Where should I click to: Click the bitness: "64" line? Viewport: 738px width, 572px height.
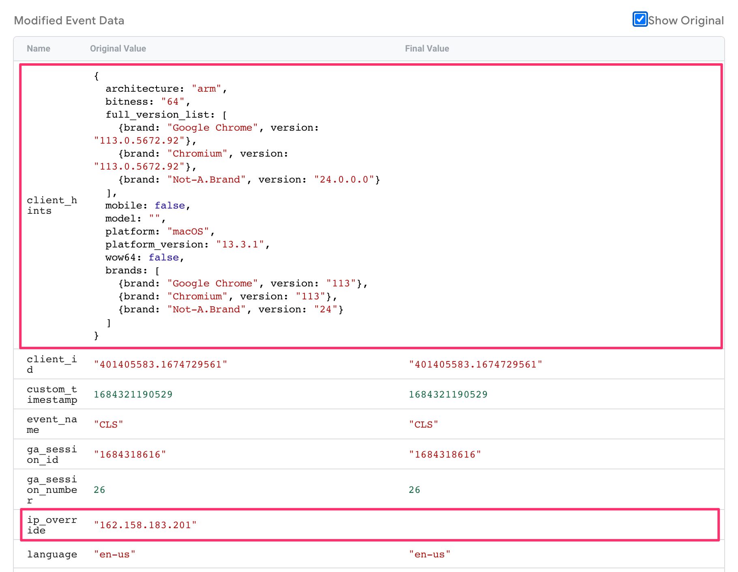148,102
